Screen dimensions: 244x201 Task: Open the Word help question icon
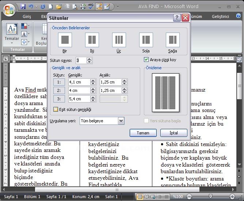[x=239, y=16]
